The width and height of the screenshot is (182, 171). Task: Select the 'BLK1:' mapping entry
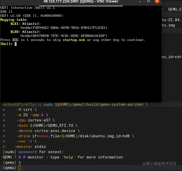(x=15, y=24)
